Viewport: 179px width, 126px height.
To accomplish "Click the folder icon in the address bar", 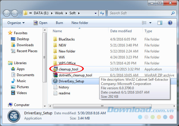I will pyautogui.click(x=25, y=13).
